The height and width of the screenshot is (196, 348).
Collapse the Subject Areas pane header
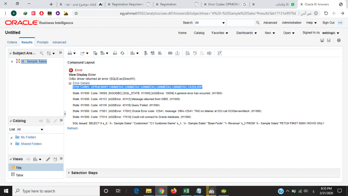point(10,53)
